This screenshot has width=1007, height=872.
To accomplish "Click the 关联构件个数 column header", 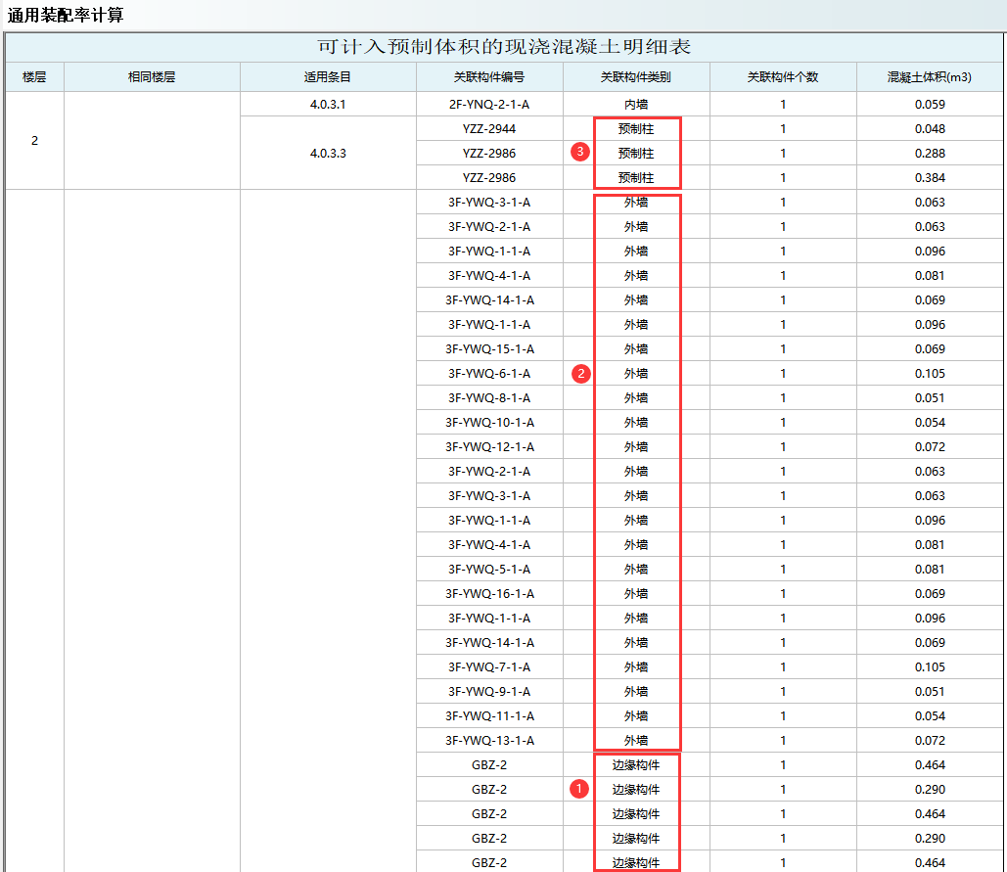I will (x=783, y=77).
